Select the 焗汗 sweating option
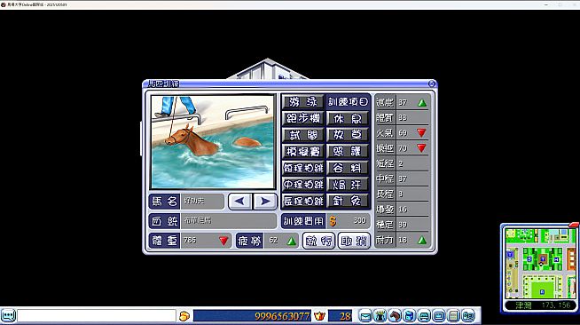This screenshot has height=325, width=580. pos(348,185)
